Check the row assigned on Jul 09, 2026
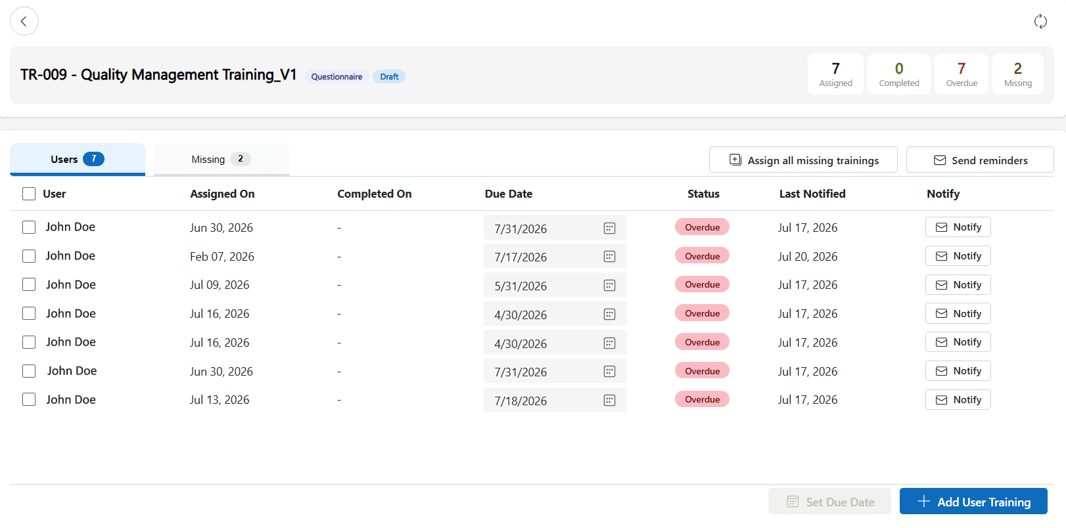 [29, 284]
